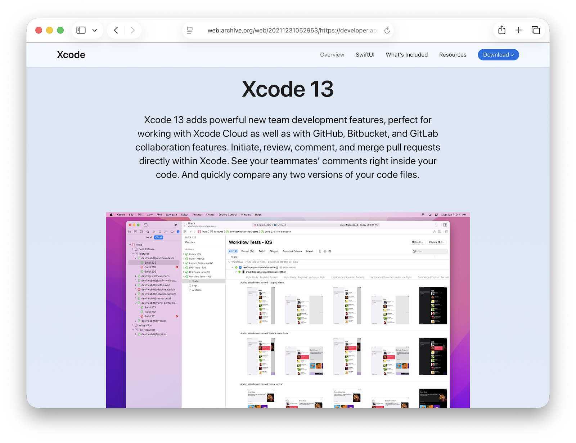Collapse the Workflow Tests - iOS action
The width and height of the screenshot is (576, 443).
point(184,277)
